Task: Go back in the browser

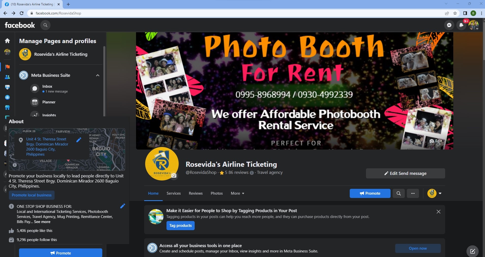Action: coord(5,13)
